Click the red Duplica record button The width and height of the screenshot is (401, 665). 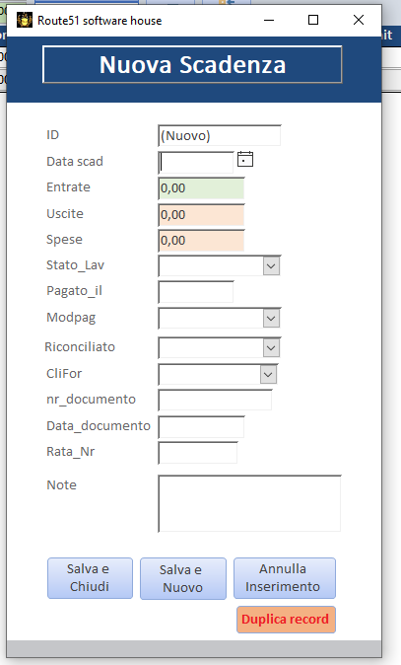pos(286,620)
